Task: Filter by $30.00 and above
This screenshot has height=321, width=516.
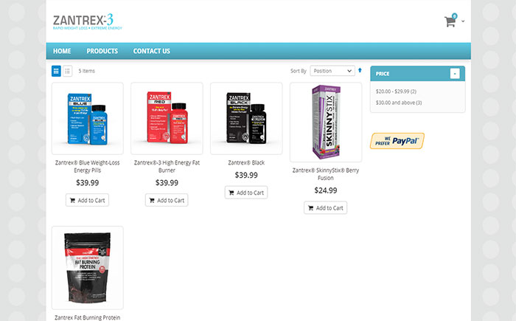Action: click(399, 103)
